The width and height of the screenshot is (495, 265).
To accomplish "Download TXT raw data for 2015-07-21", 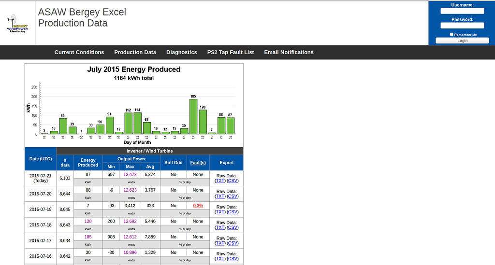I will click(x=220, y=181).
